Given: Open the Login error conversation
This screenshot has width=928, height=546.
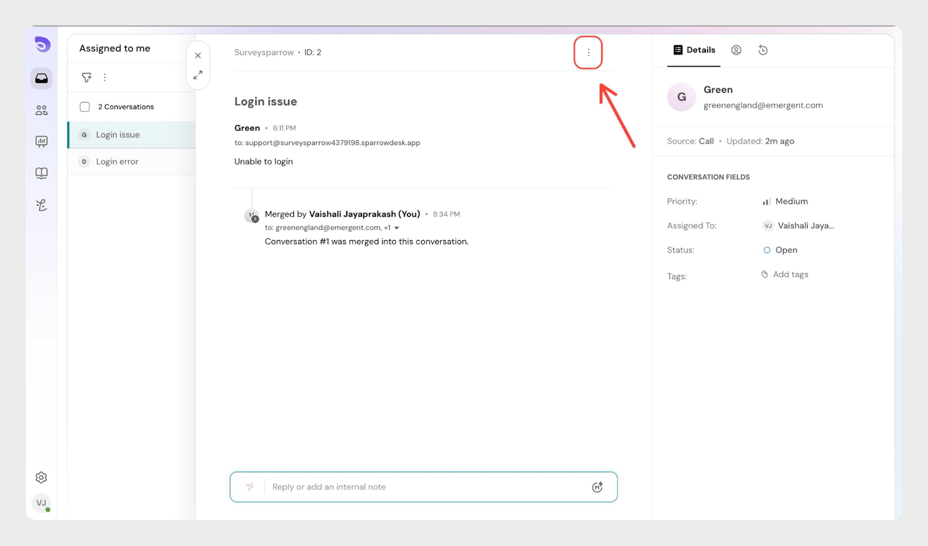Looking at the screenshot, I should [117, 162].
